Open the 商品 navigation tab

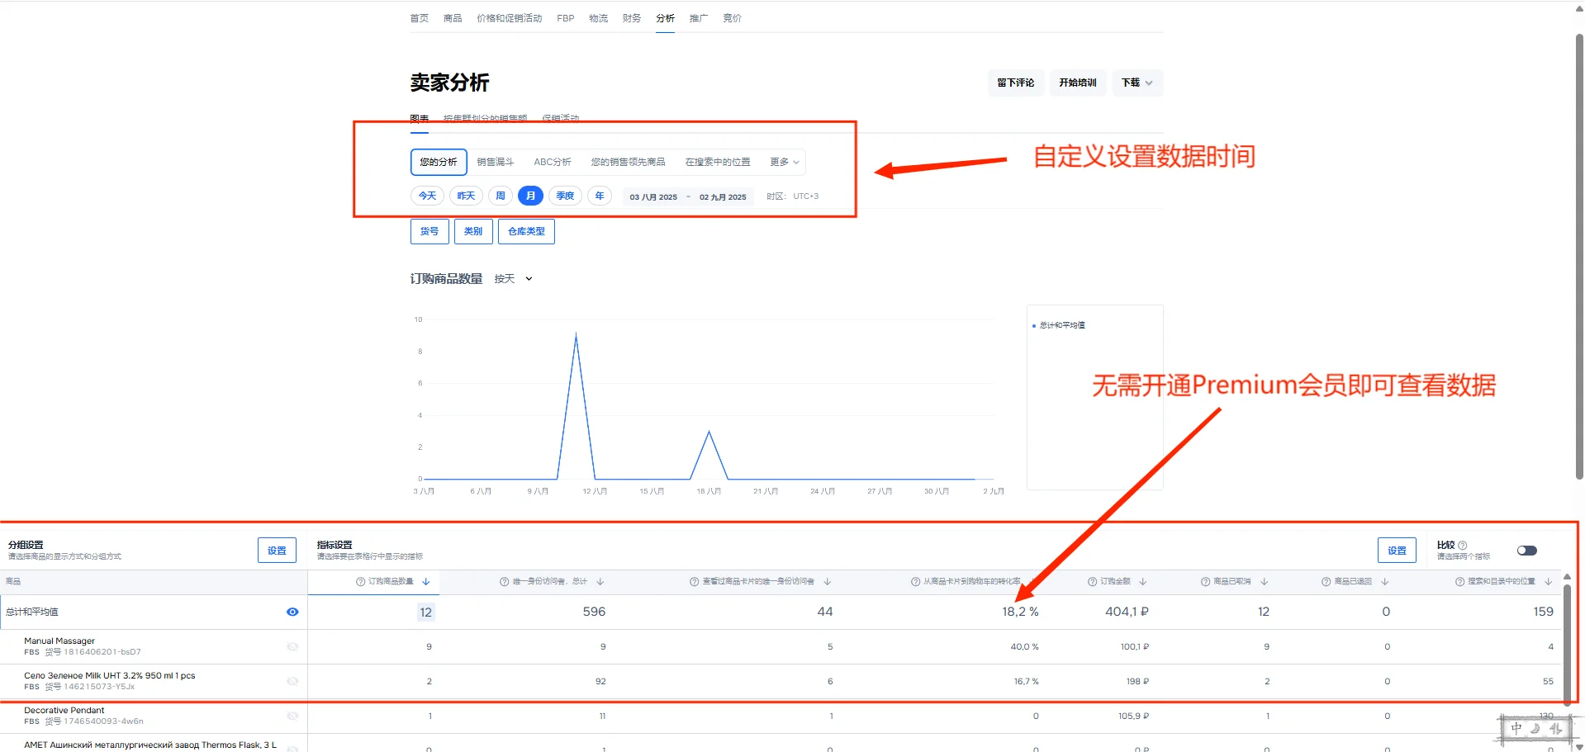pos(453,18)
